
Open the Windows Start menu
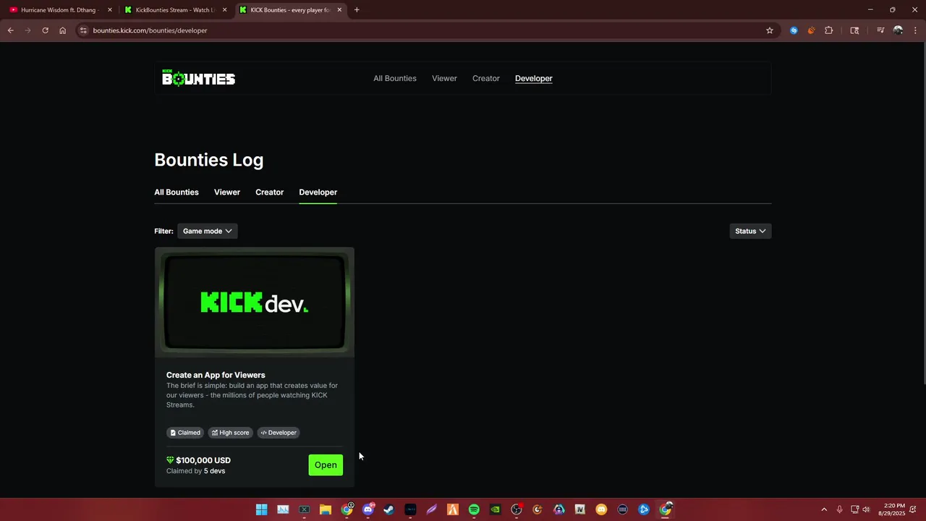click(x=261, y=509)
